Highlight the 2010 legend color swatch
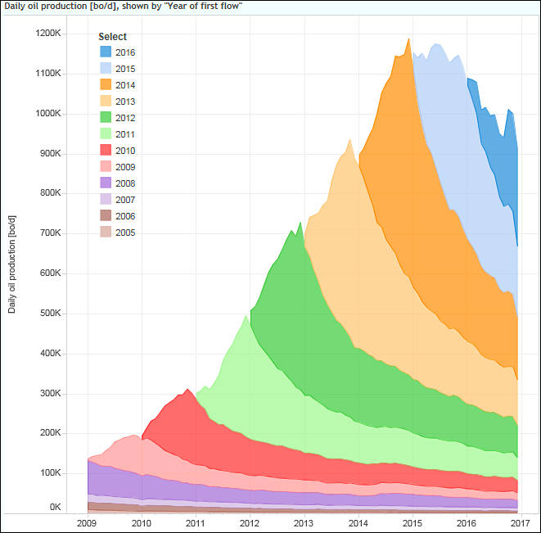Image resolution: width=541 pixels, height=533 pixels. coord(106,150)
